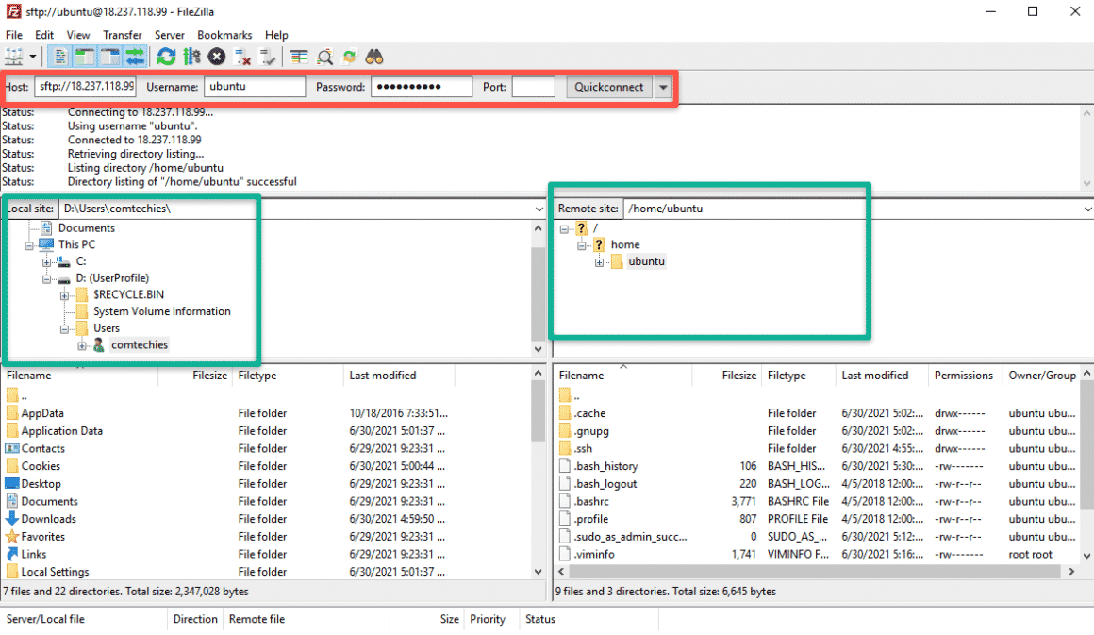1094x635 pixels.
Task: Open the Bookmarks menu
Action: coord(224,35)
